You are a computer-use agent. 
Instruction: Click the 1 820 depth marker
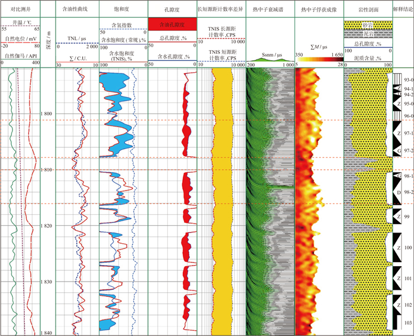point(47,226)
